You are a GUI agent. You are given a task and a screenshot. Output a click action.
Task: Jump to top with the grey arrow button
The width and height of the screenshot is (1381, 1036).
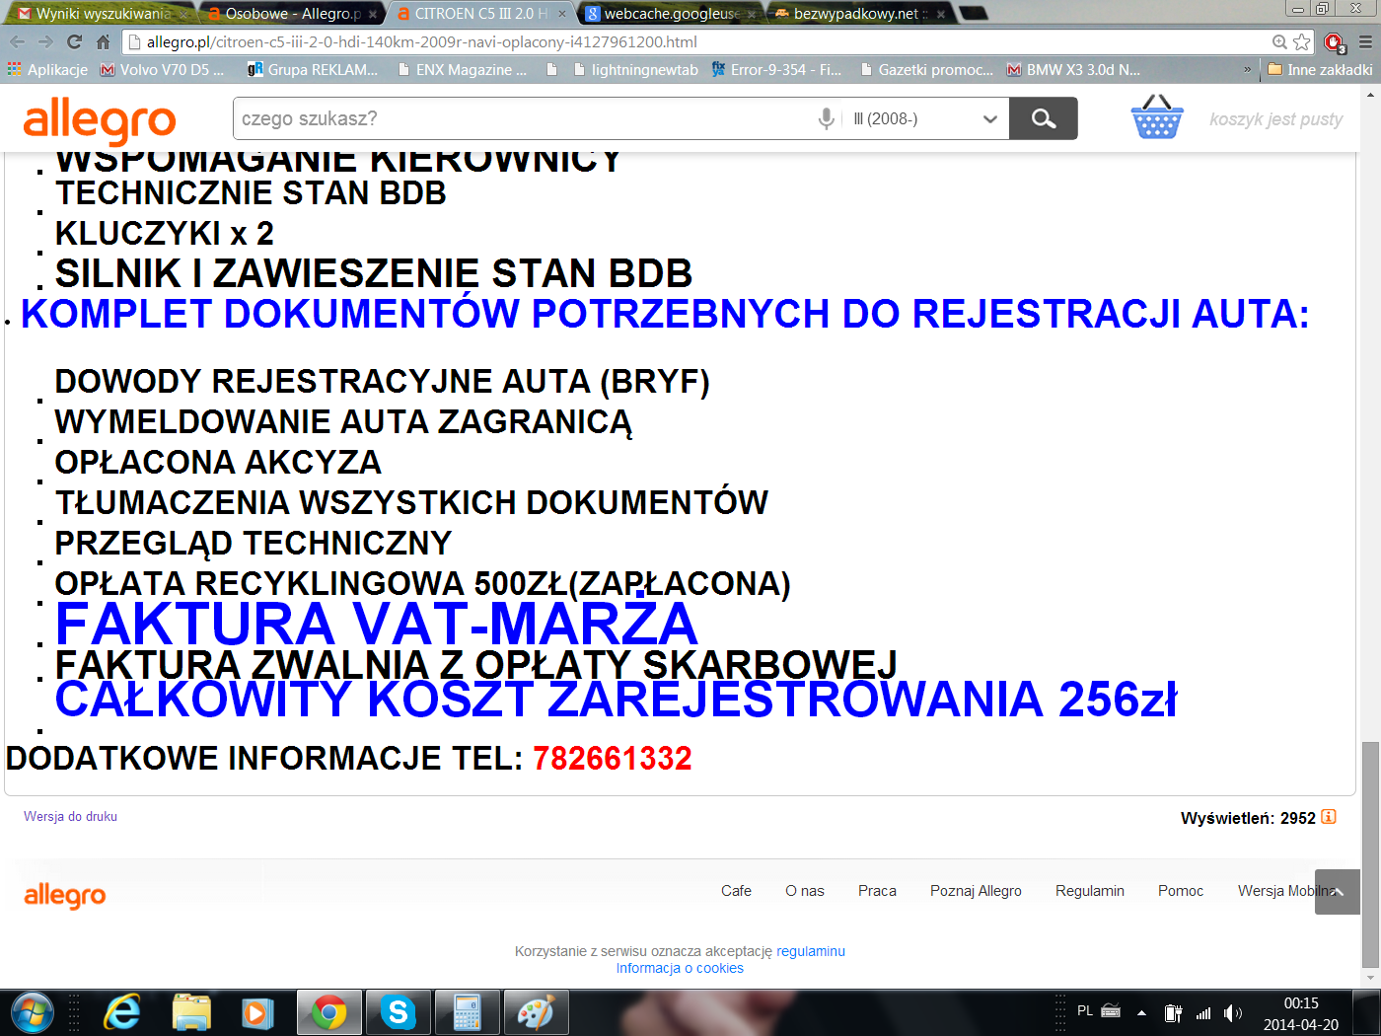click(1338, 892)
